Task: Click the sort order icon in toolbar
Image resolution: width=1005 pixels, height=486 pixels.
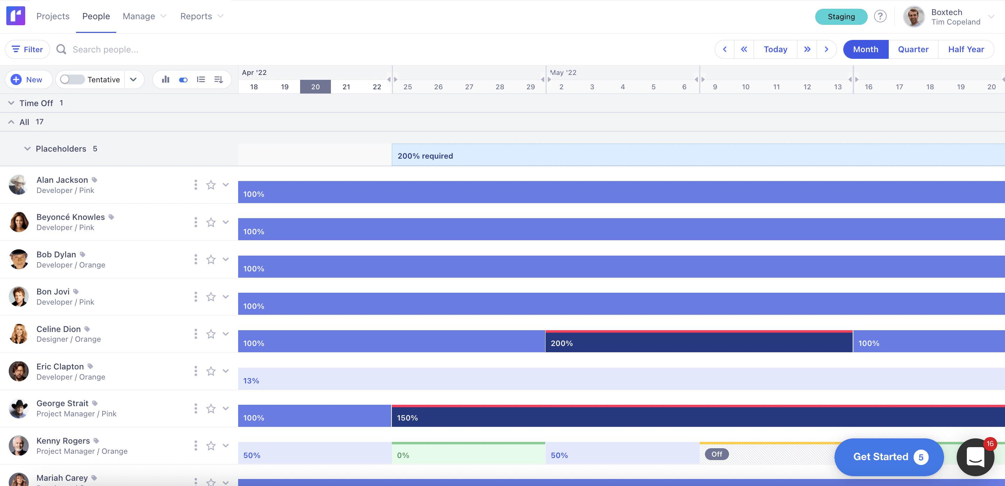Action: pos(219,79)
